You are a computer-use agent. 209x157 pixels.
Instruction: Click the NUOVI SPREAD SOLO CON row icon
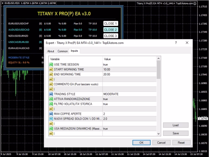51,119
